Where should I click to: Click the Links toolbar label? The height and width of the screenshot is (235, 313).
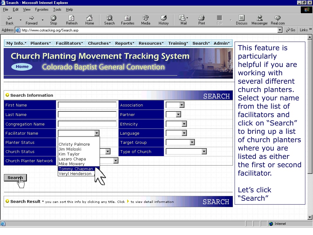[304, 30]
